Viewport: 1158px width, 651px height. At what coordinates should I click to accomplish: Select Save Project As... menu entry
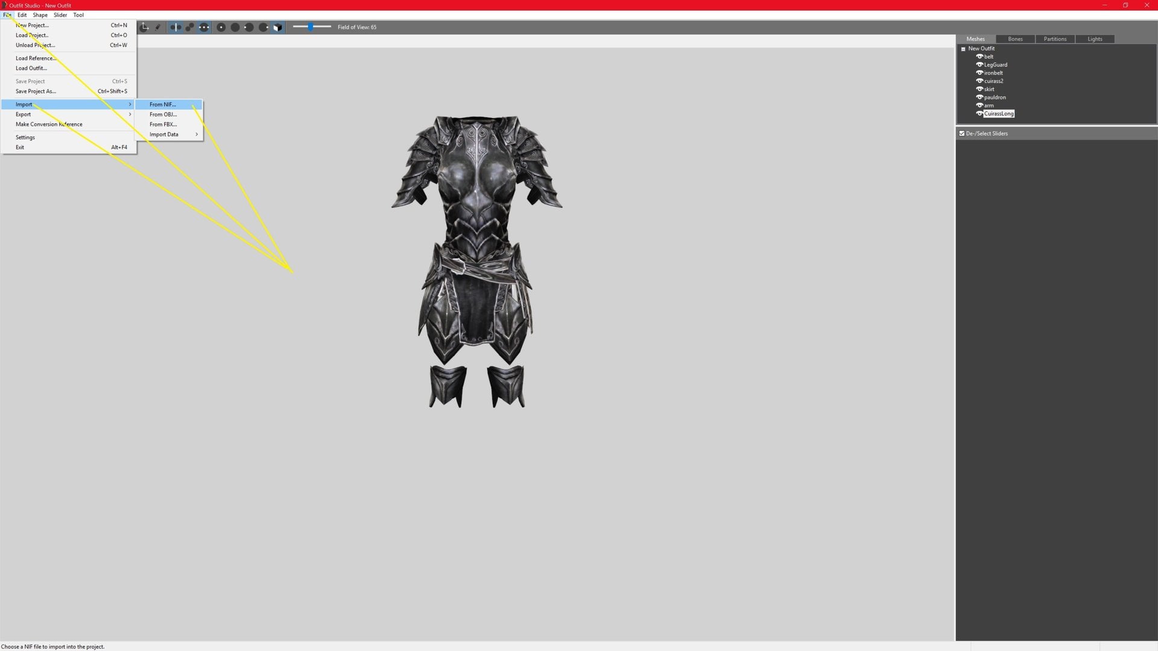coord(68,92)
